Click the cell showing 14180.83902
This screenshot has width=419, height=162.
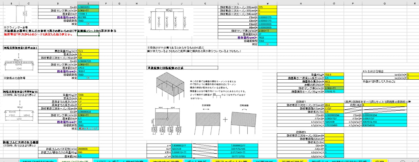pyautogui.click(x=181, y=156)
